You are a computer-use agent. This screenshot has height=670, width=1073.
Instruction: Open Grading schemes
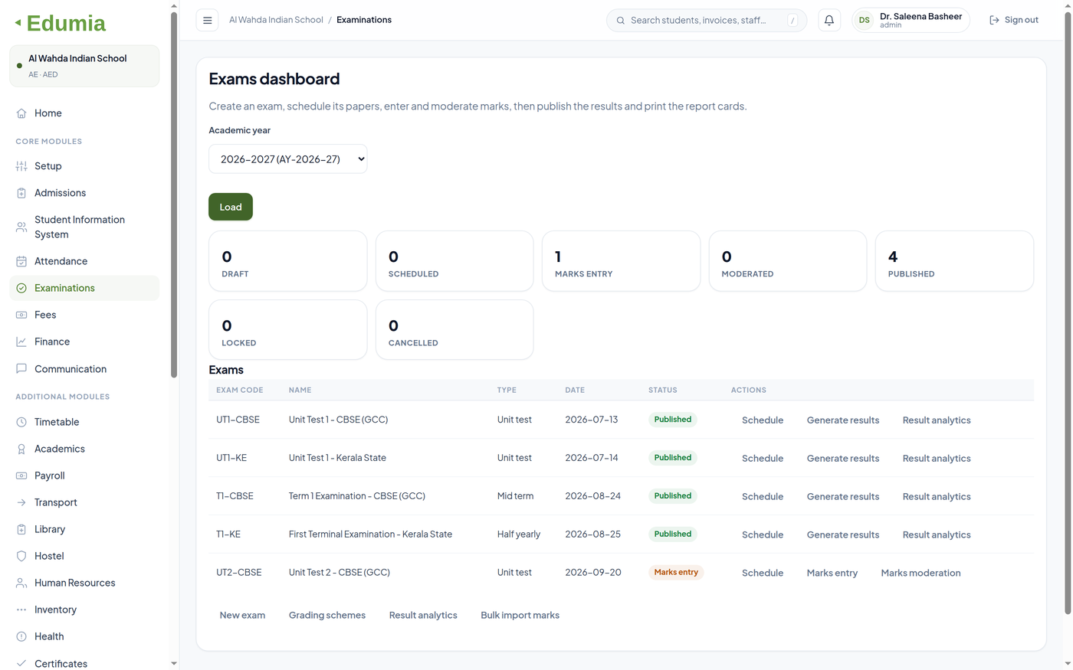[327, 615]
